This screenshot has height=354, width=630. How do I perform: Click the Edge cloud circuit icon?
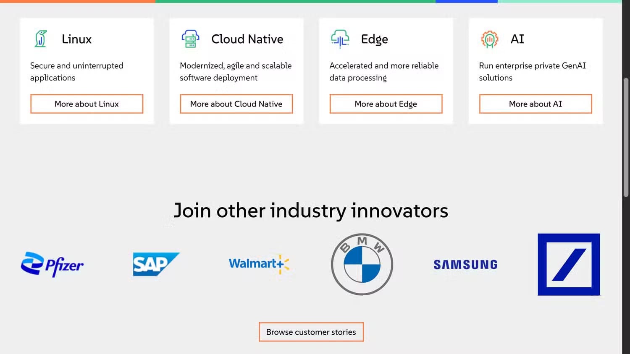tap(340, 39)
